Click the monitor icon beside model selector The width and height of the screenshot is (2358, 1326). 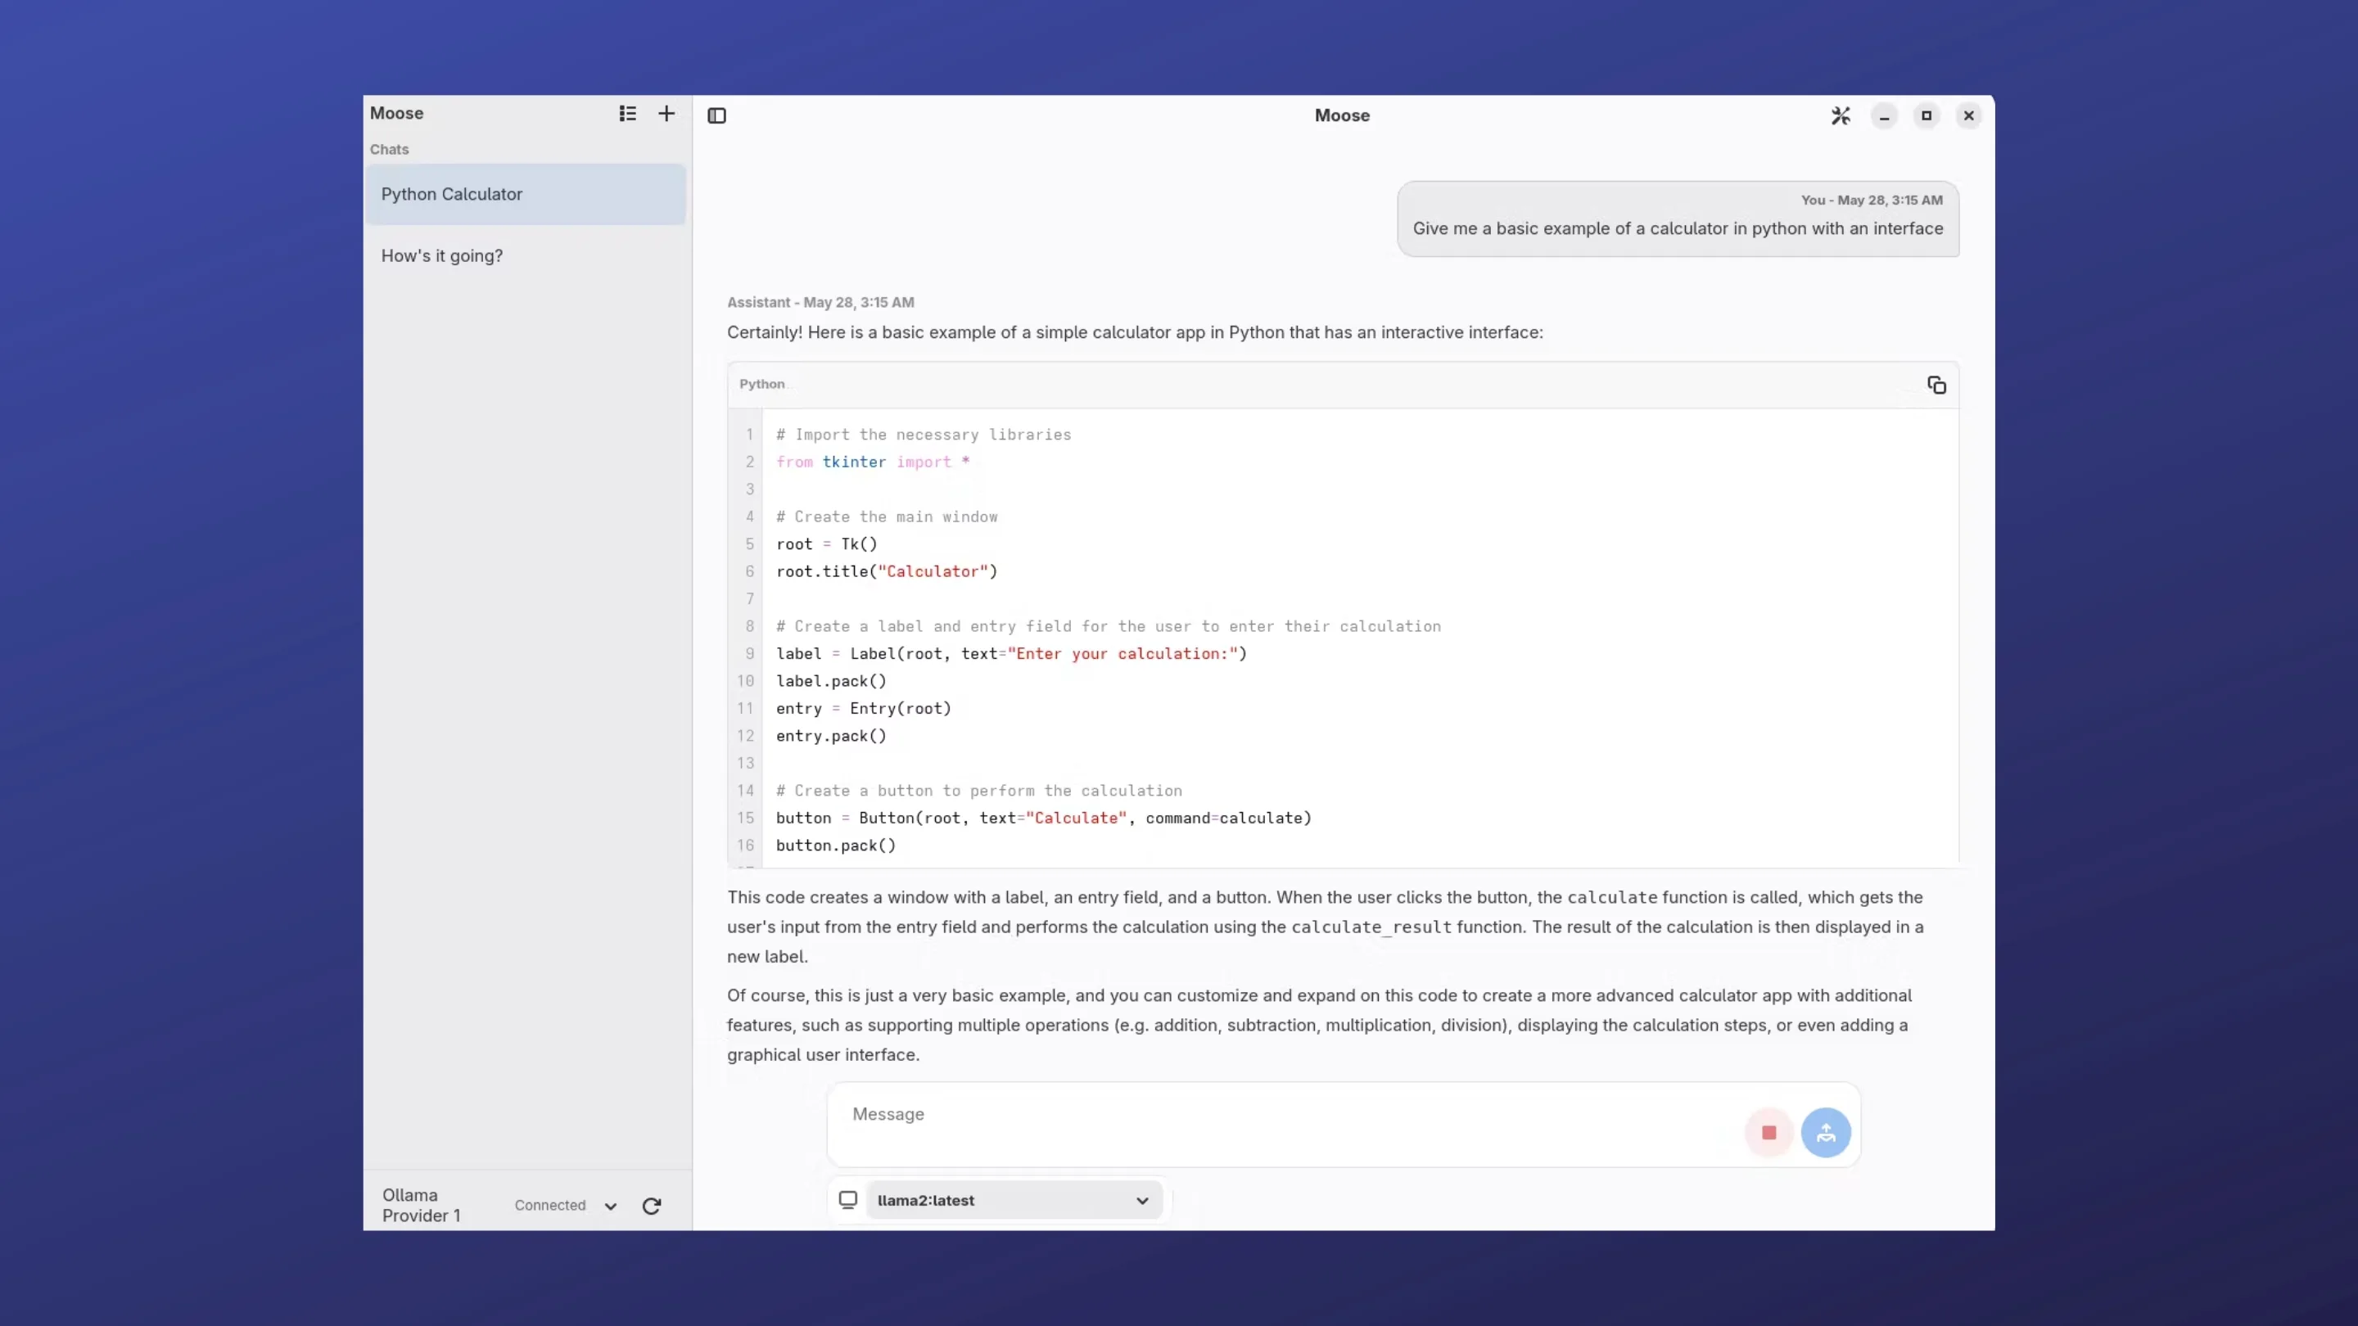point(848,1200)
